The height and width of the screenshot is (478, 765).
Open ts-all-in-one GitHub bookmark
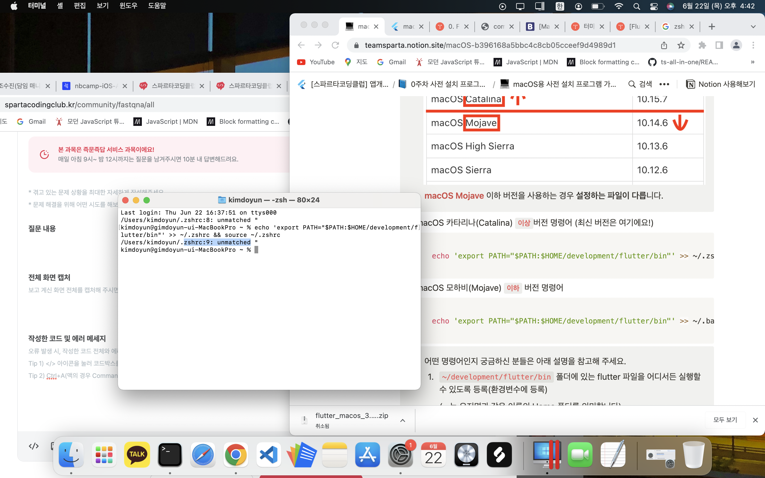(683, 62)
